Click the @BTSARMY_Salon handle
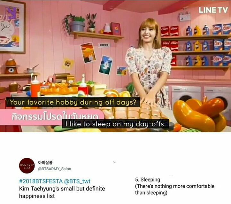 point(55,169)
